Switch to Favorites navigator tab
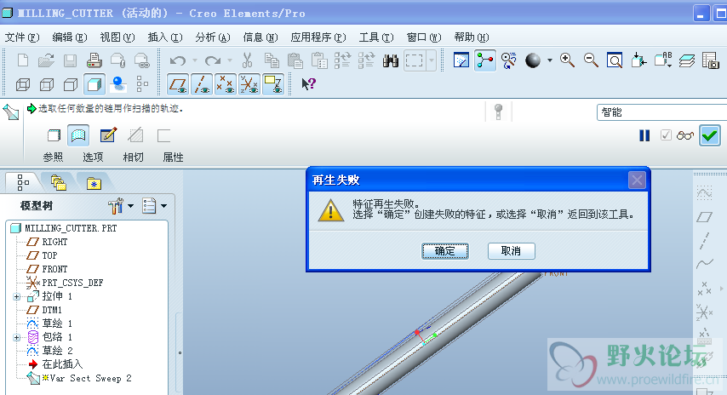Screen dimensions: 727x395 [x=94, y=184]
